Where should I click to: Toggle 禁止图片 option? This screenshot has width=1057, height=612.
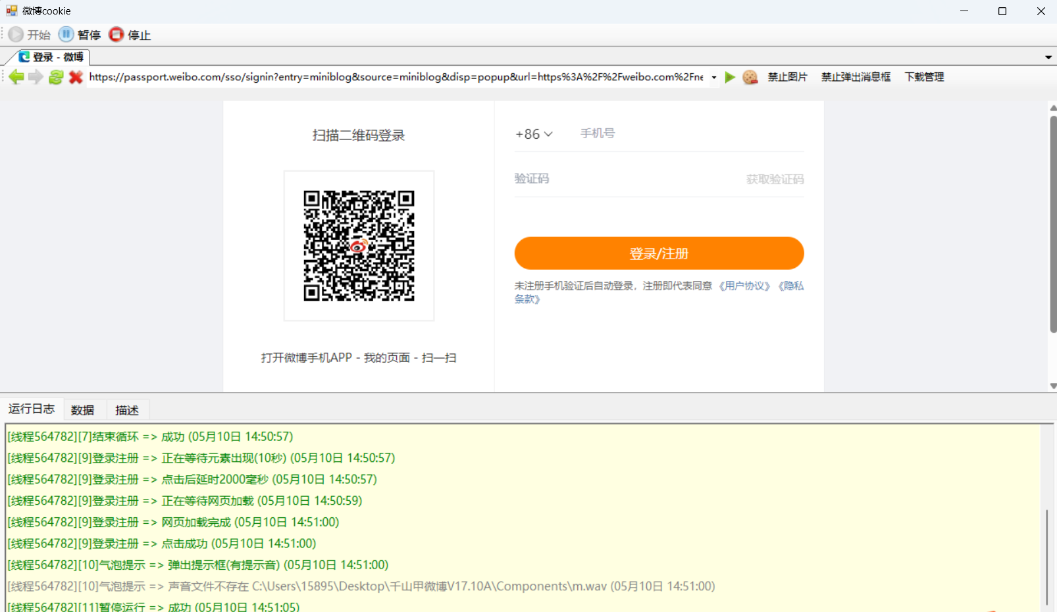[x=787, y=77]
